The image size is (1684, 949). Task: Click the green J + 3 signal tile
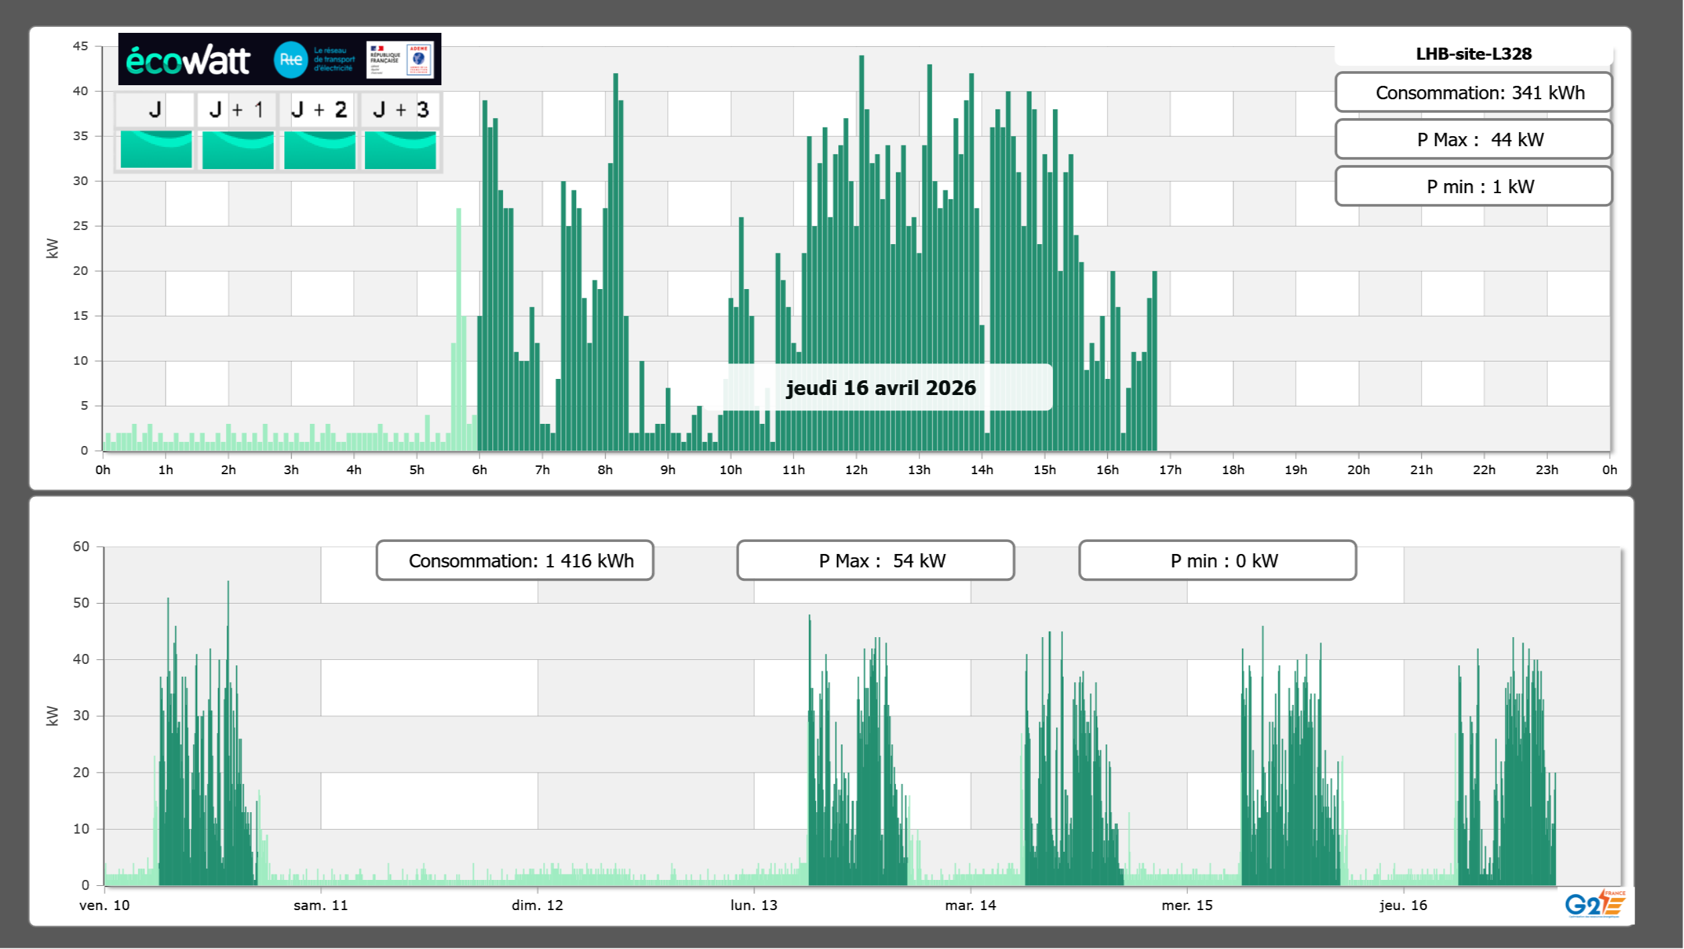click(x=400, y=150)
